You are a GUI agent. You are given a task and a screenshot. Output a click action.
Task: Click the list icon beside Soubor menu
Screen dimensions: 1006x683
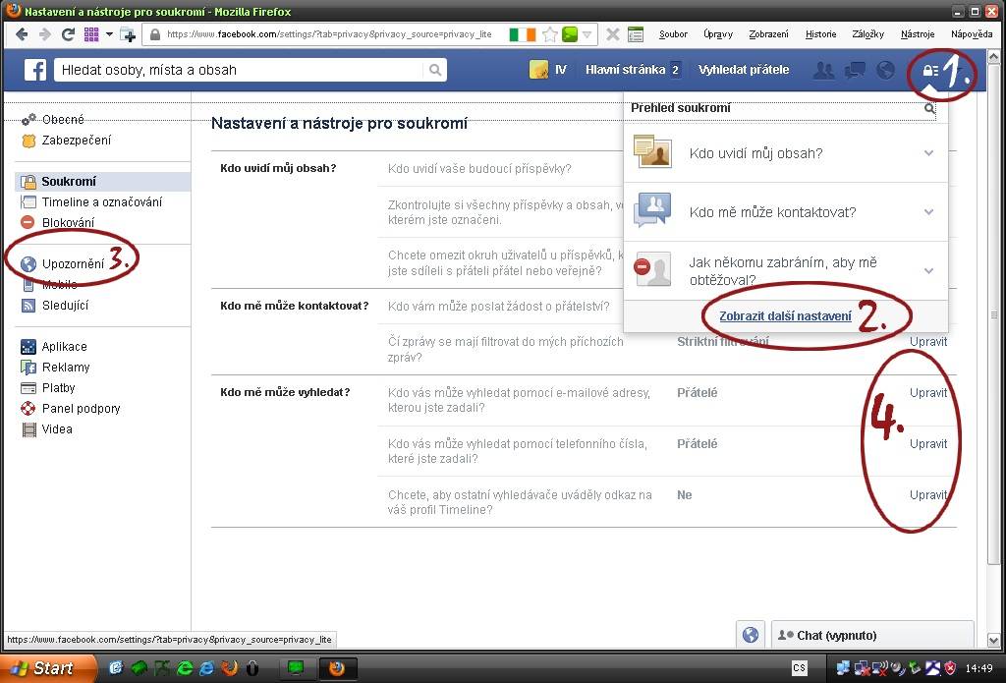click(636, 34)
